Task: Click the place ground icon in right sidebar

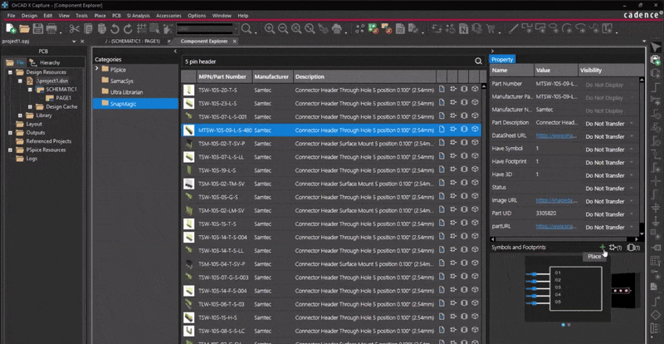Action: pyautogui.click(x=656, y=222)
